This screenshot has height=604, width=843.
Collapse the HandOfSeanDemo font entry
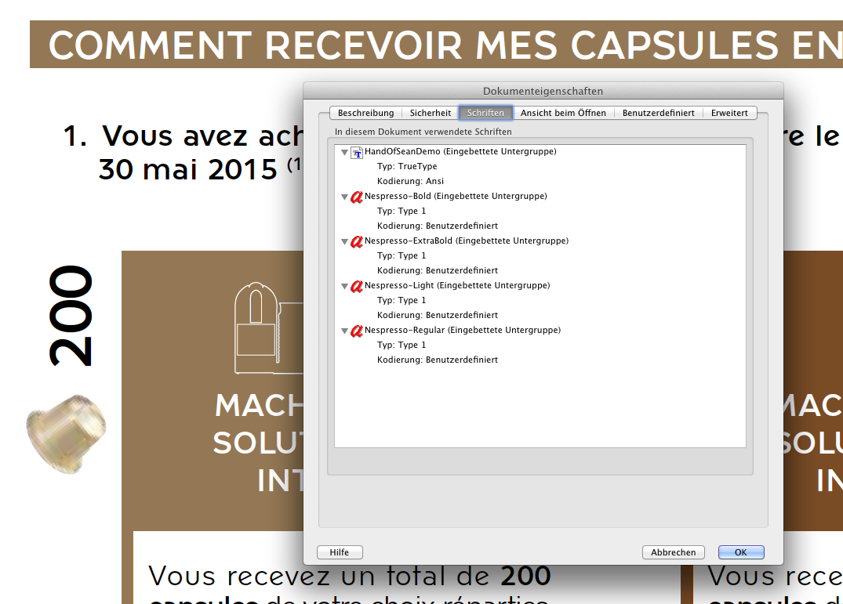coord(344,153)
